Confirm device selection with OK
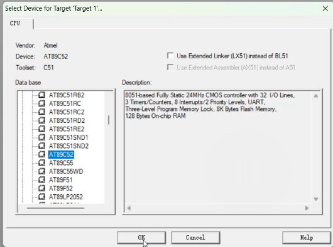 pyautogui.click(x=141, y=238)
